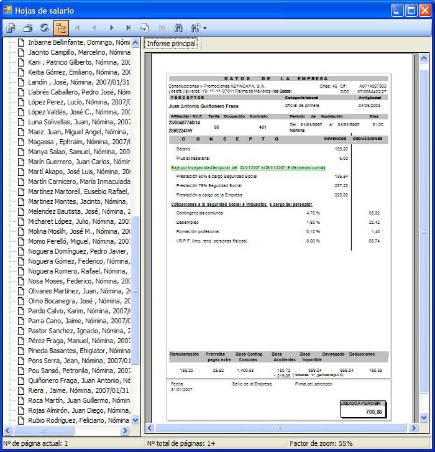Open the zoom dropdown arrow

tap(204, 29)
